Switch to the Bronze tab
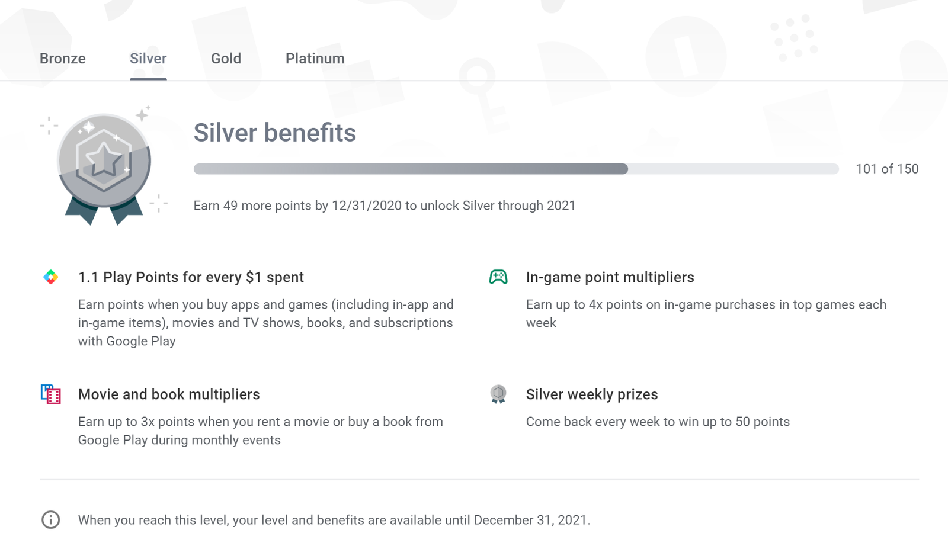 62,58
